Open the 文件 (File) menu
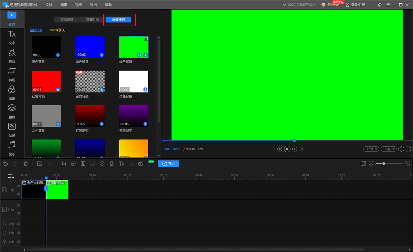The width and height of the screenshot is (413, 252). click(x=49, y=5)
